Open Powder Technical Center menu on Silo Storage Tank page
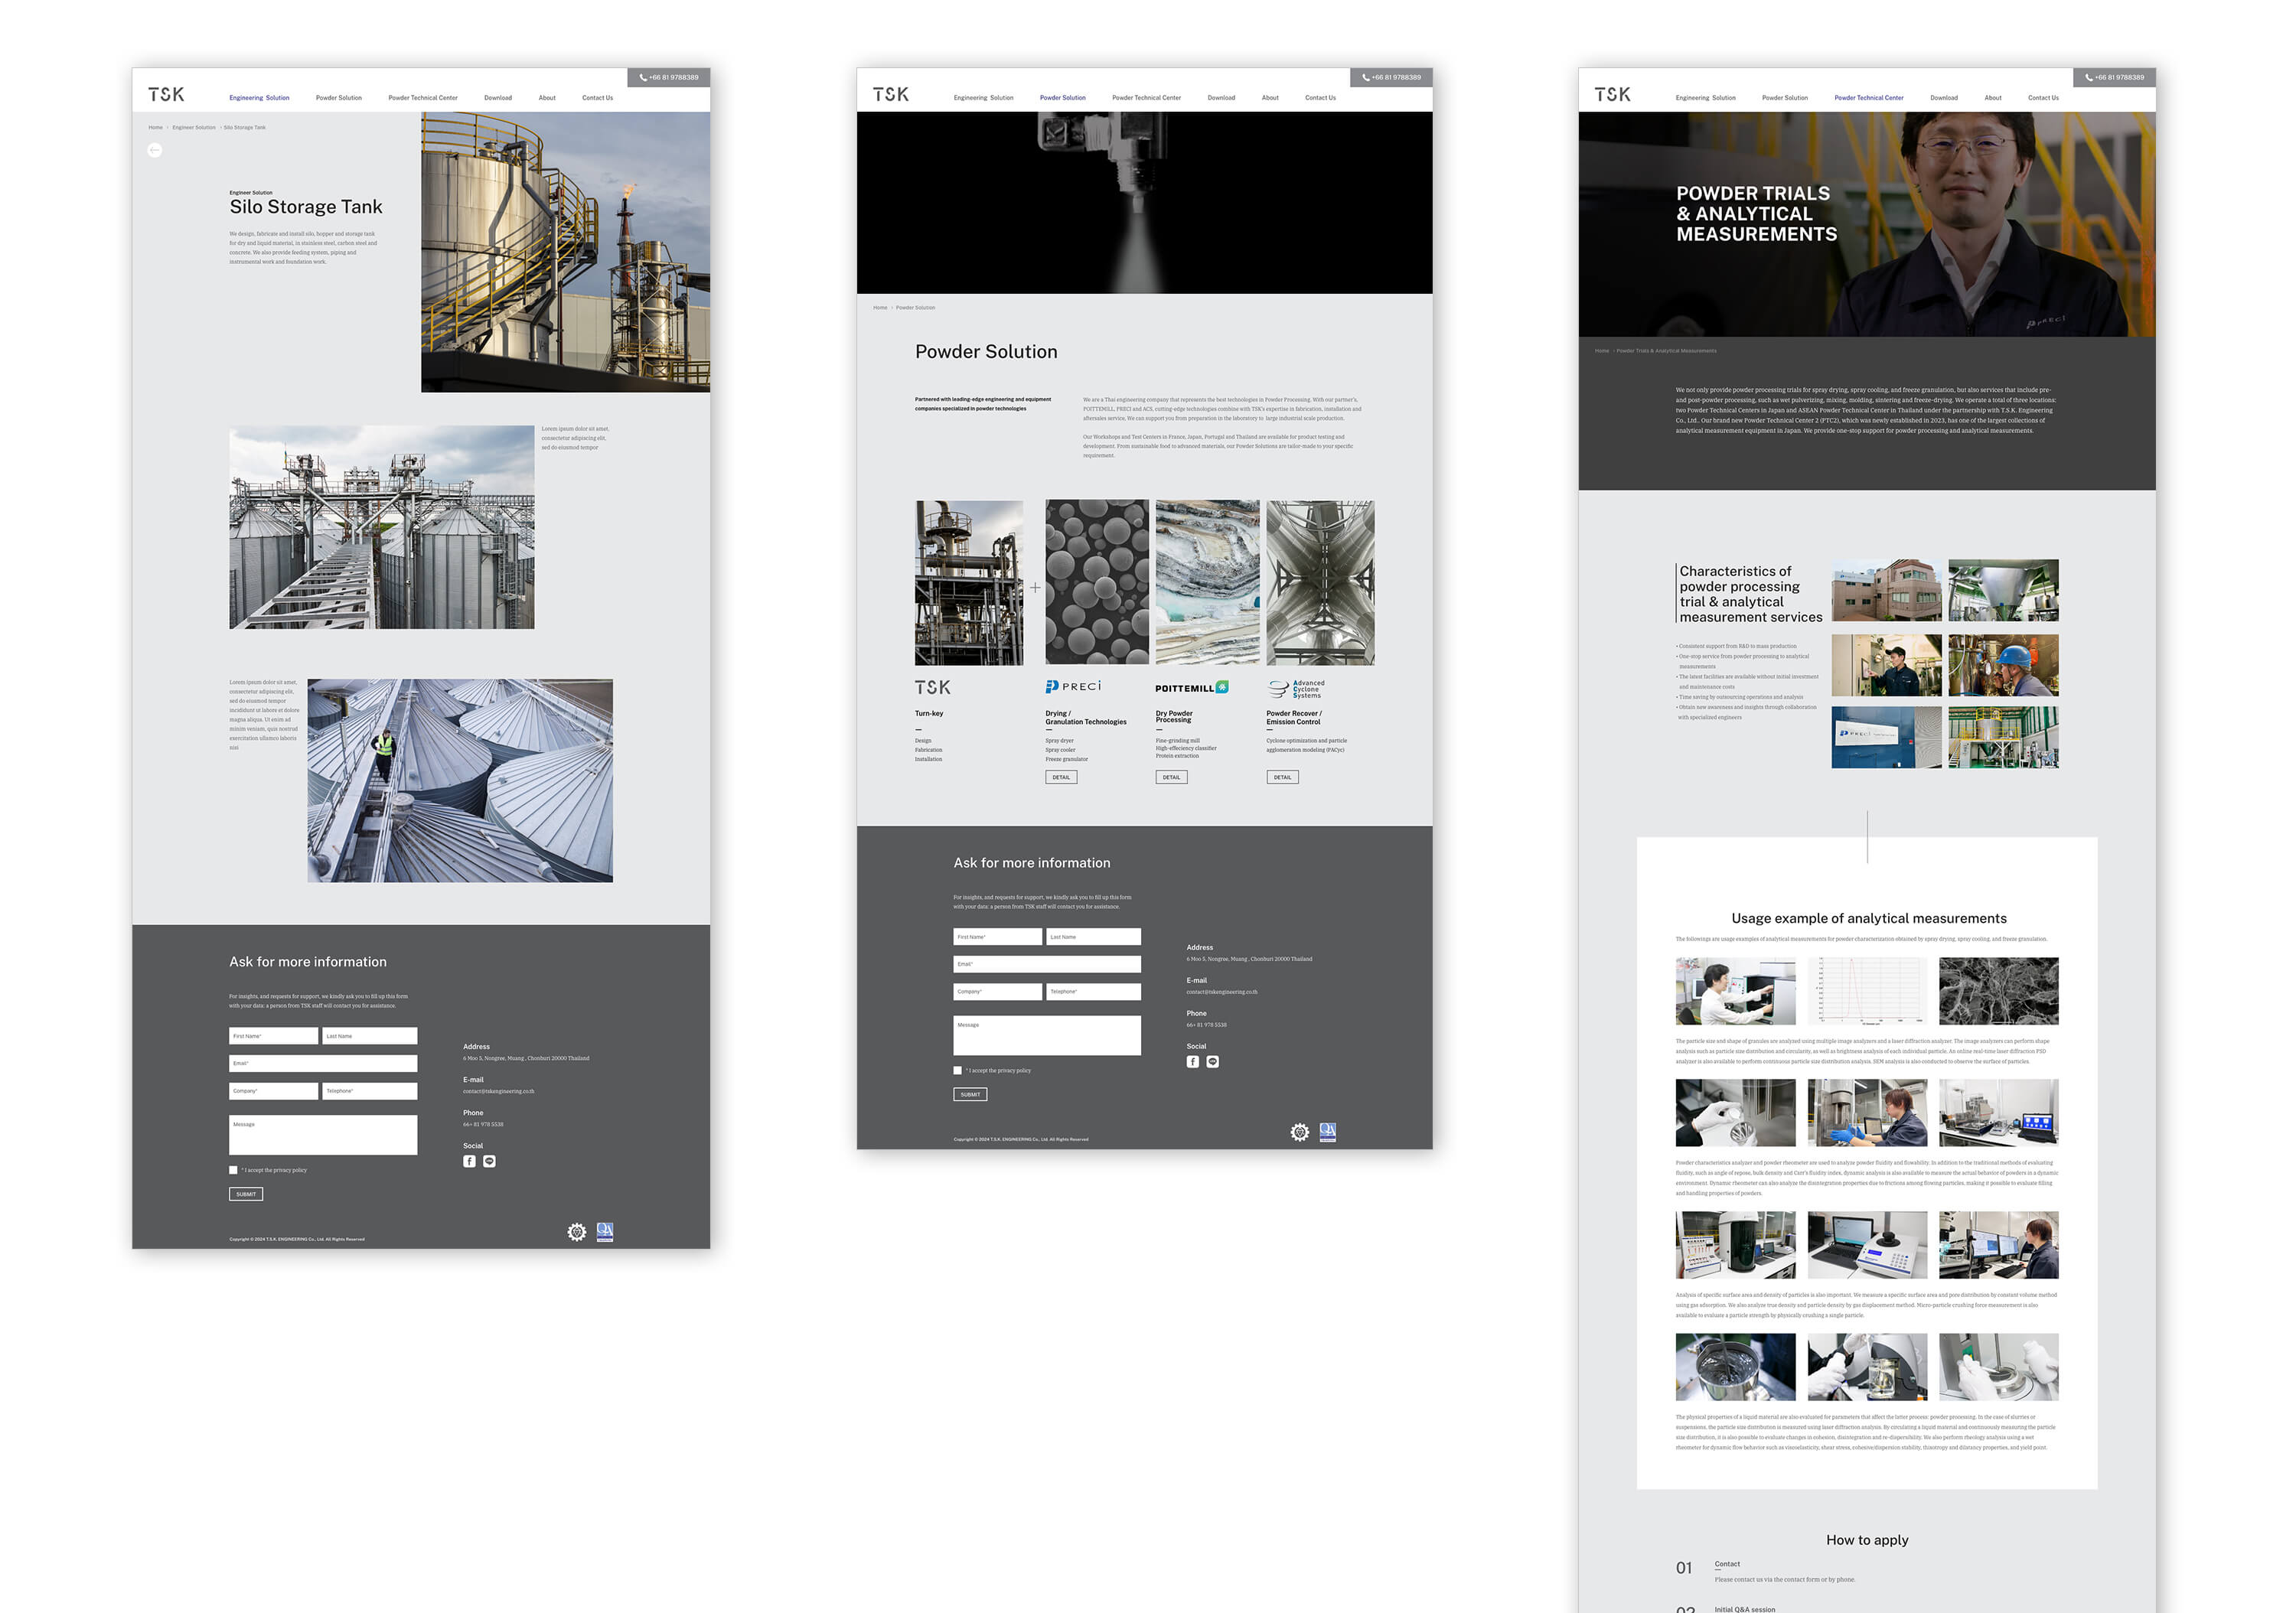The image size is (2296, 1613). tap(422, 98)
